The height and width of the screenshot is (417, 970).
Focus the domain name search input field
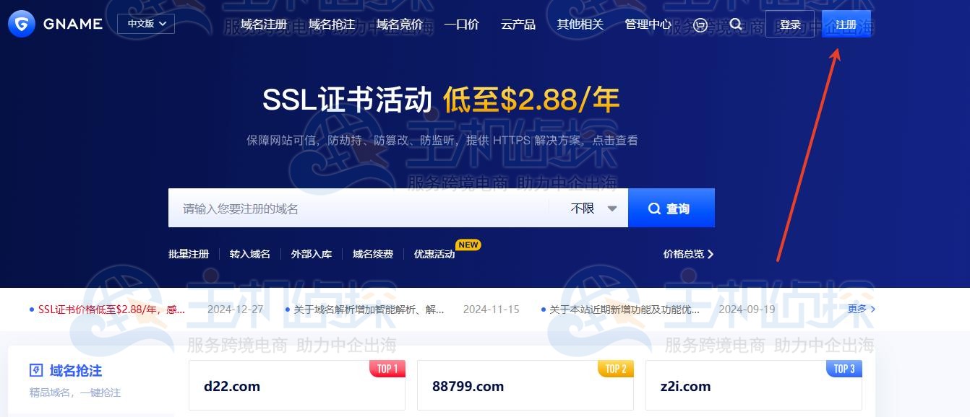pyautogui.click(x=359, y=208)
